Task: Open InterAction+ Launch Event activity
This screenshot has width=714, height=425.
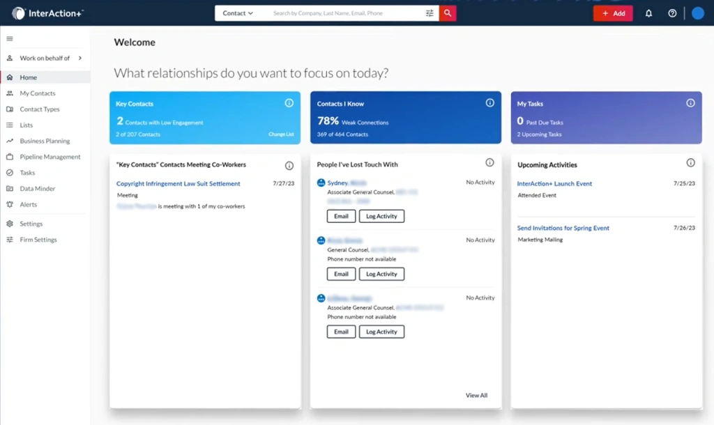Action: (x=554, y=183)
